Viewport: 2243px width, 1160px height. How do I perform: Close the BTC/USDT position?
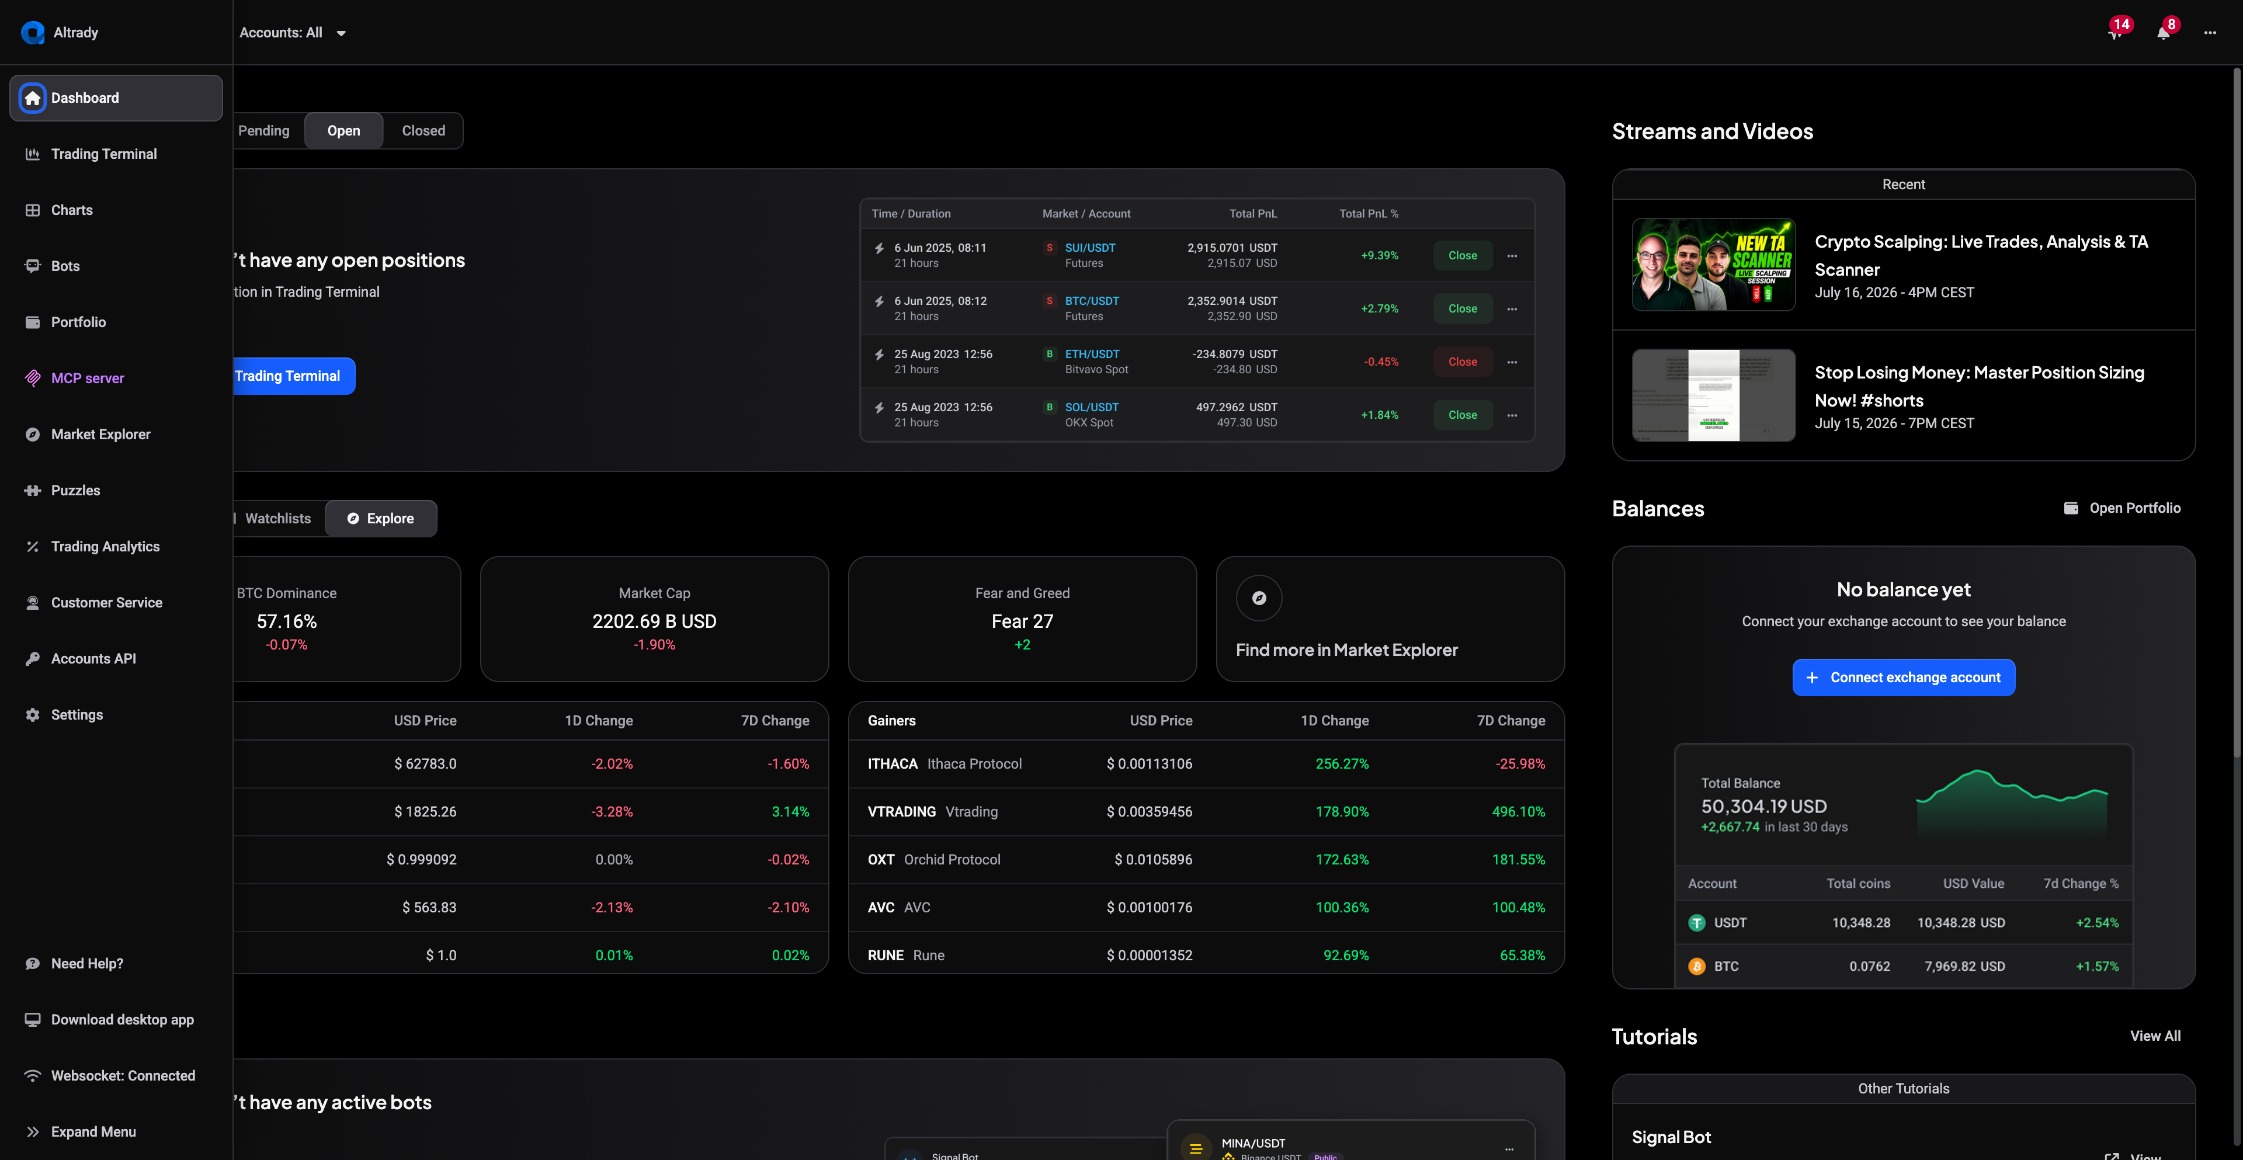1463,308
